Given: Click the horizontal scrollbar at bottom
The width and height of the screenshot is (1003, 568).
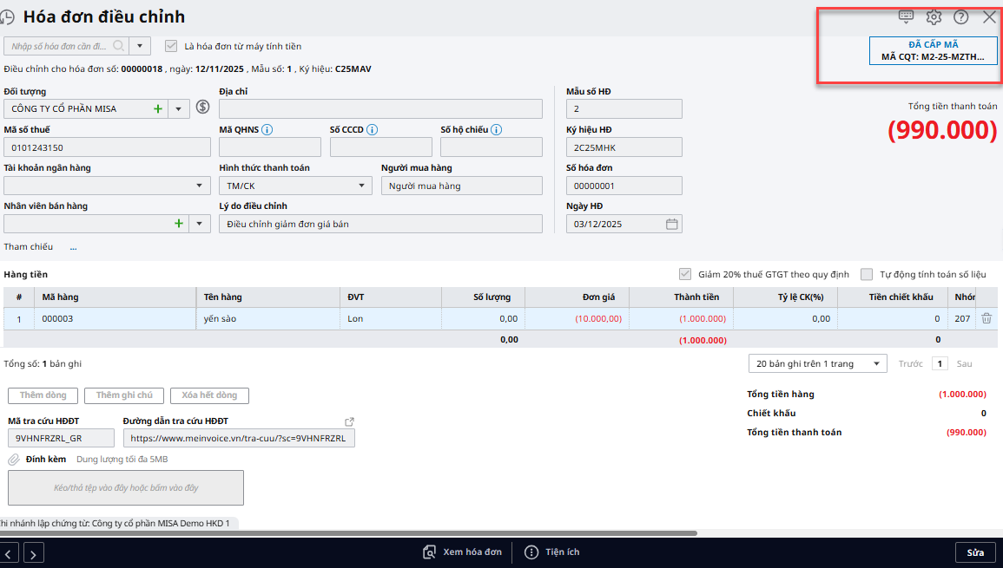Looking at the screenshot, I should click(347, 533).
